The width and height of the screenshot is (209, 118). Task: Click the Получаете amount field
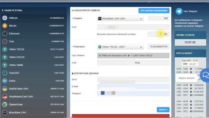158,47
